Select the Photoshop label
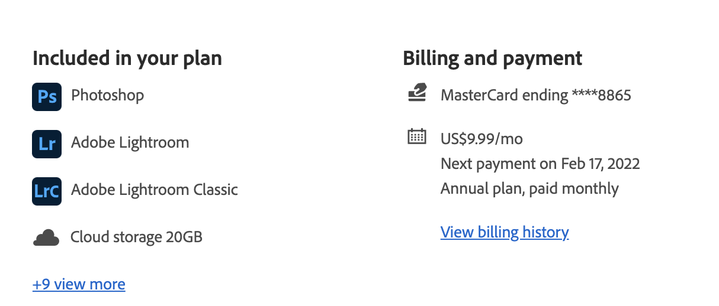This screenshot has height=306, width=719. (x=107, y=95)
